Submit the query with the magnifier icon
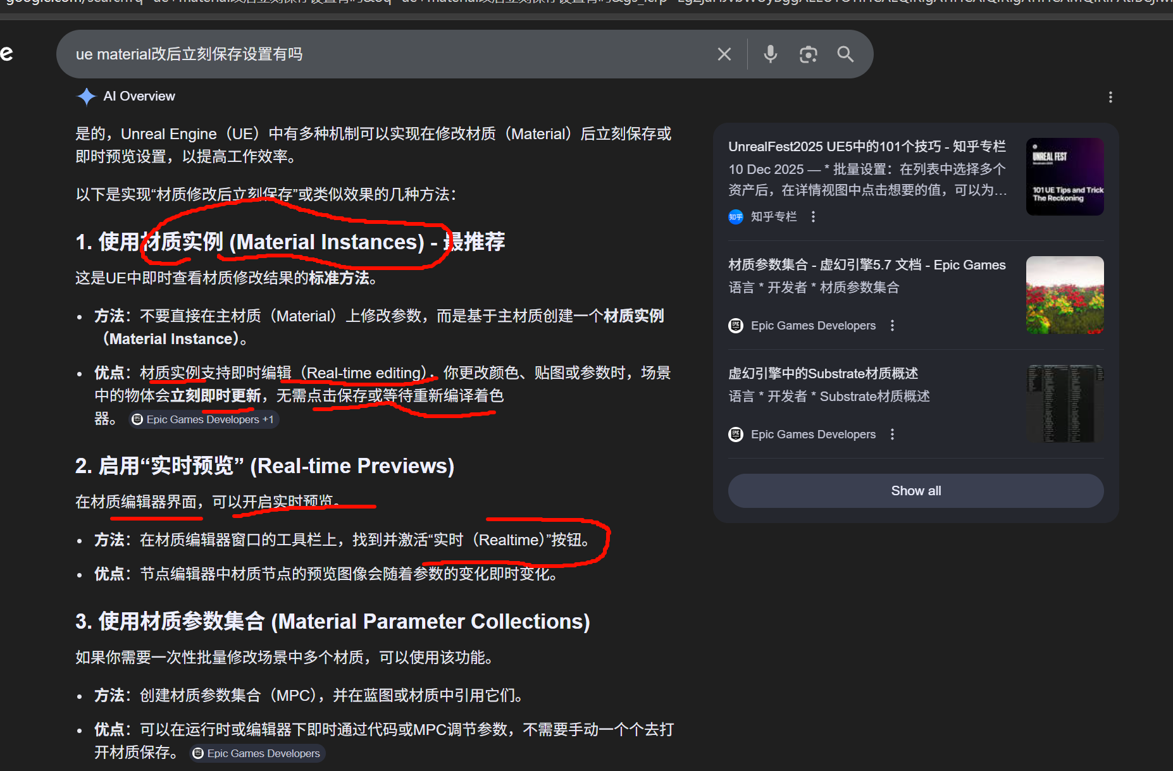This screenshot has width=1173, height=771. [x=845, y=54]
